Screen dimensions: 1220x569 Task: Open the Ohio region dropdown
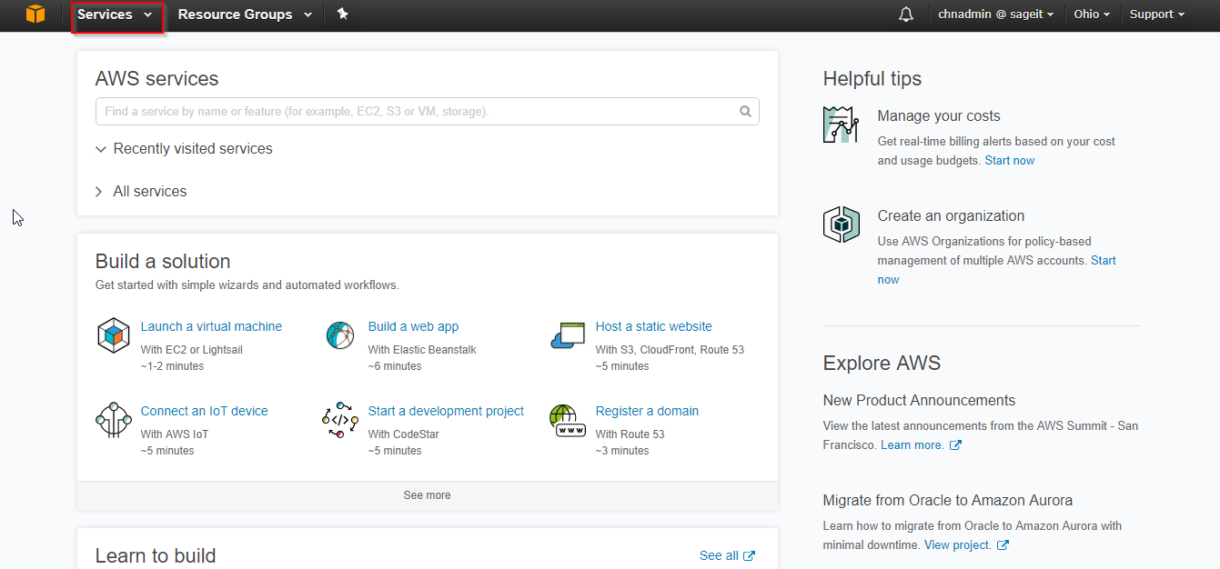click(x=1092, y=15)
